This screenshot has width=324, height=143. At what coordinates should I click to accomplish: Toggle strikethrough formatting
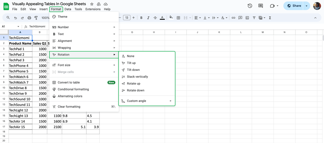155,18
